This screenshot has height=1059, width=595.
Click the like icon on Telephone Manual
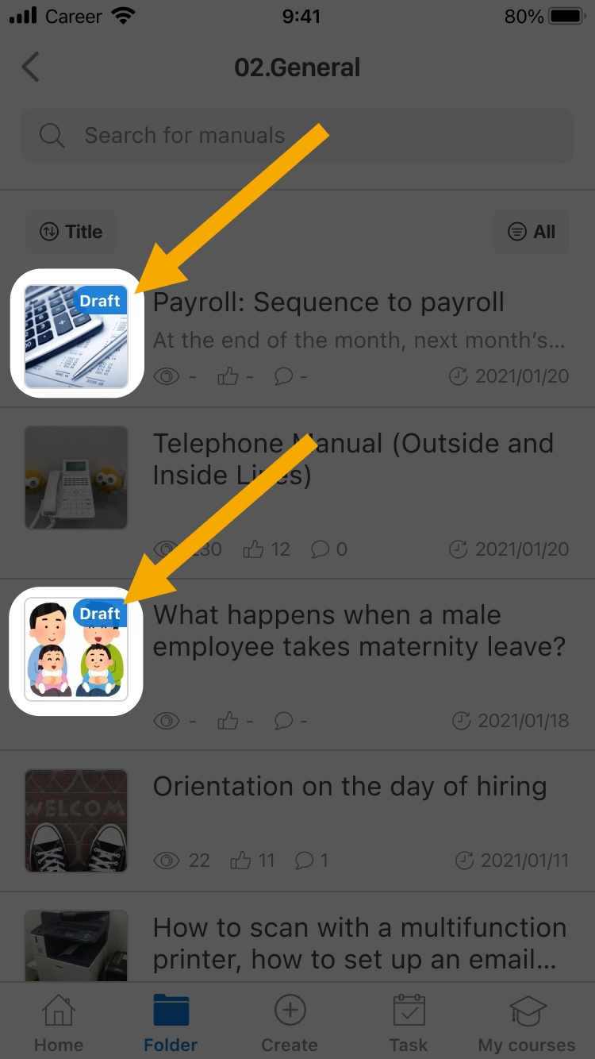pos(253,549)
